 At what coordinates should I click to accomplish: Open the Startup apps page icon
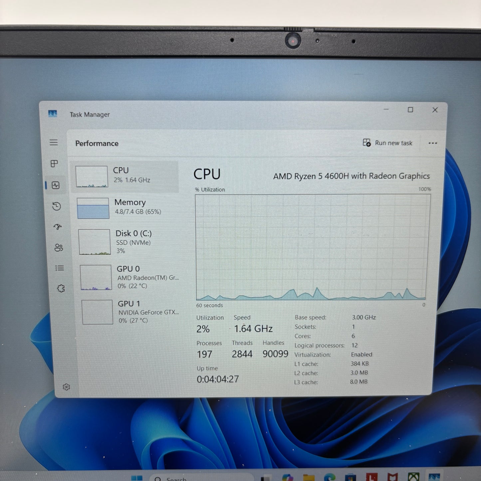point(58,227)
